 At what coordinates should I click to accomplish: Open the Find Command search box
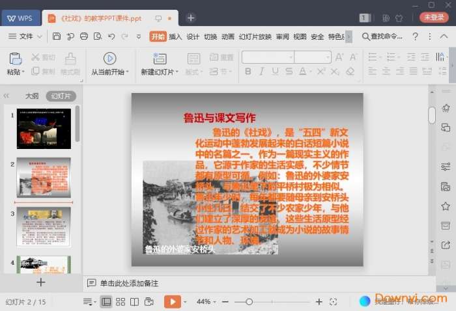click(x=382, y=36)
